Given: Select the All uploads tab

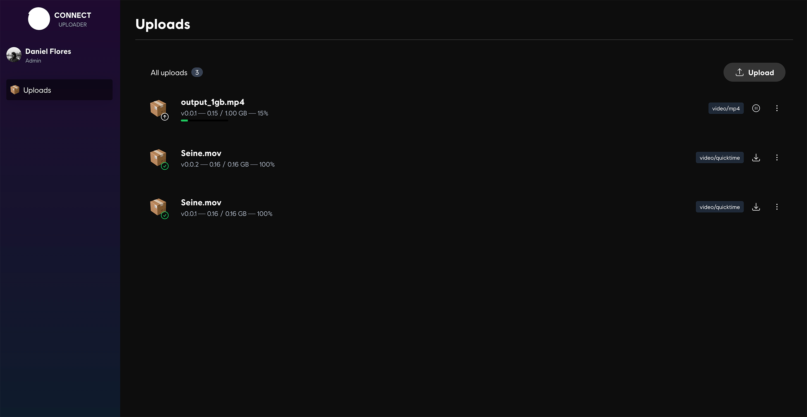Looking at the screenshot, I should pos(169,73).
